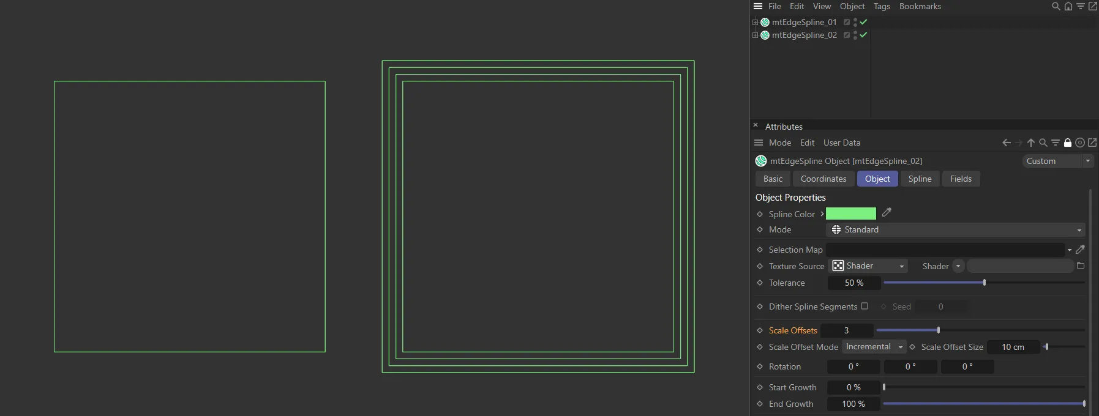Open the Attributes Mode menu
The image size is (1099, 416).
point(780,143)
